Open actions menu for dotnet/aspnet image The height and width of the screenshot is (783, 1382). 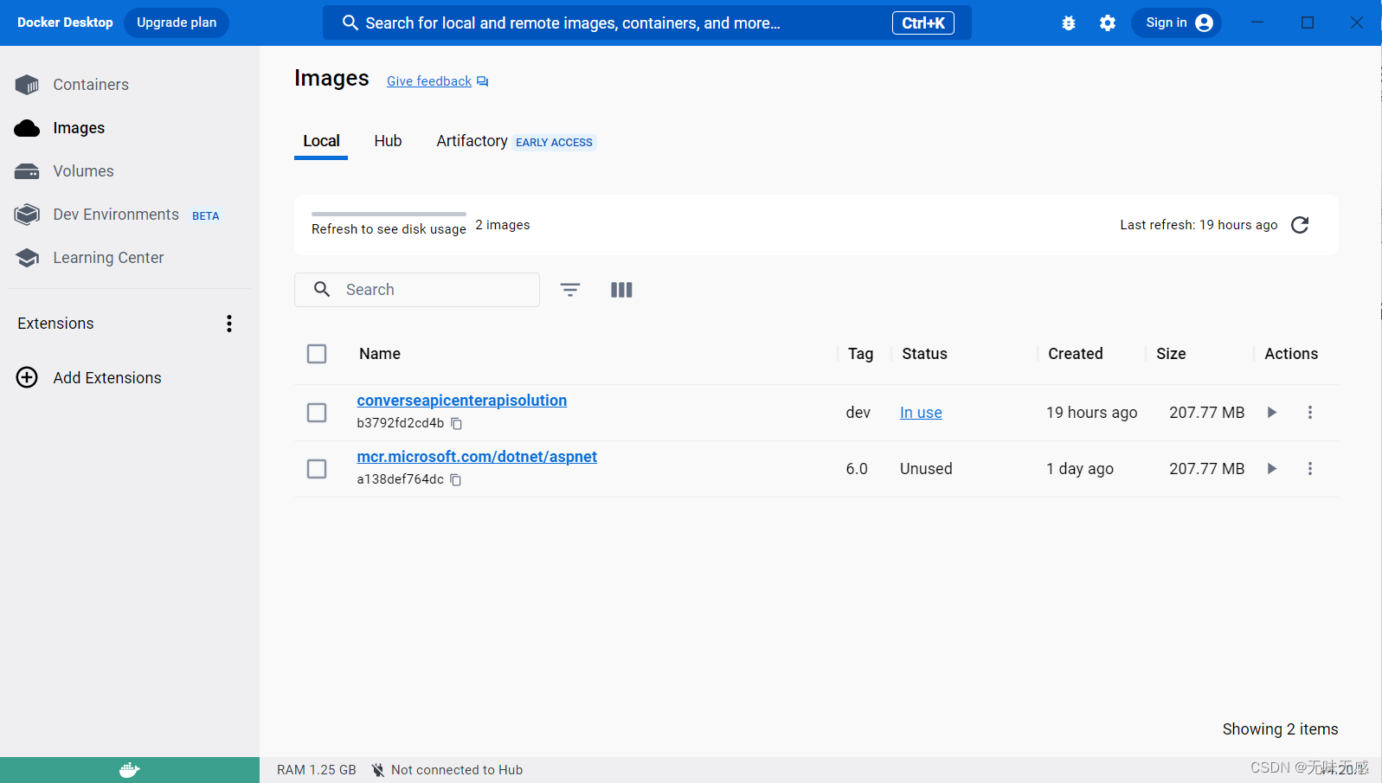coord(1310,469)
